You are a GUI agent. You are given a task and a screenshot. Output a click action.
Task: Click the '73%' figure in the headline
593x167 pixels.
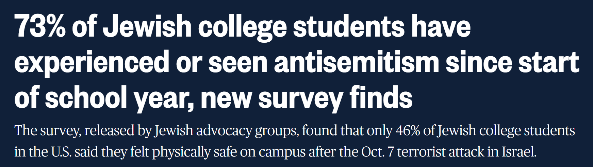tap(40, 26)
